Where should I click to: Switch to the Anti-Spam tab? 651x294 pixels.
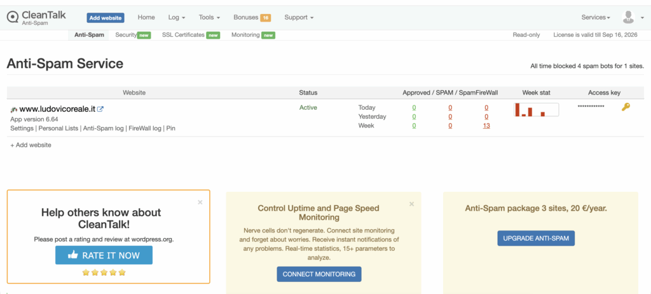(89, 35)
